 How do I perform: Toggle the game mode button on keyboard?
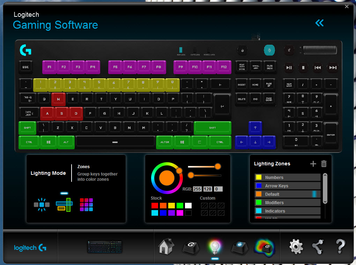click(x=243, y=50)
